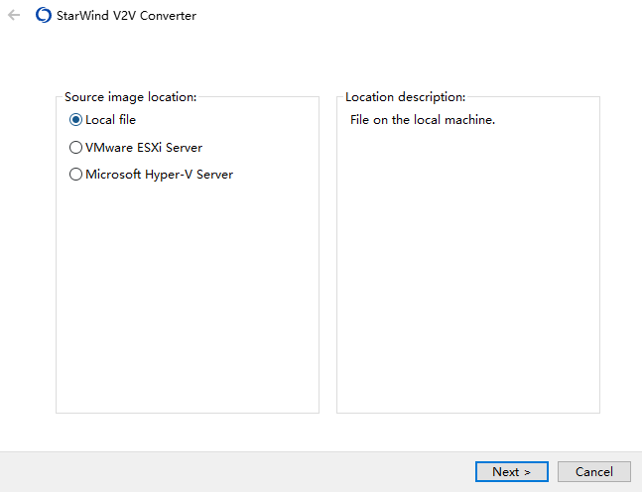This screenshot has width=642, height=492.
Task: Click the "Location description:" group heading
Action: click(x=406, y=97)
